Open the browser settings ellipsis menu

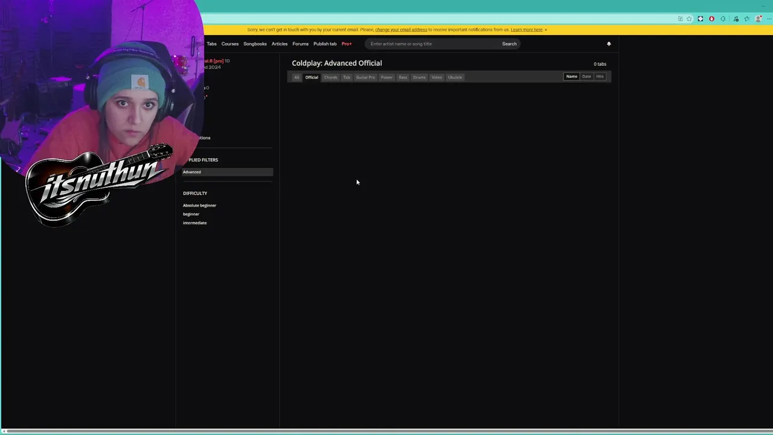(x=769, y=19)
